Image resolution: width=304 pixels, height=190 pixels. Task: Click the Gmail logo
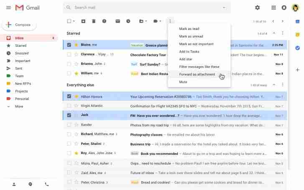(28, 8)
